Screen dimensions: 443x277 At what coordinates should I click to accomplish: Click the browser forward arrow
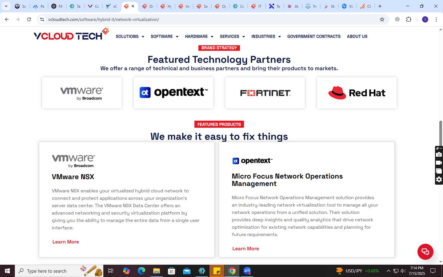[18, 19]
